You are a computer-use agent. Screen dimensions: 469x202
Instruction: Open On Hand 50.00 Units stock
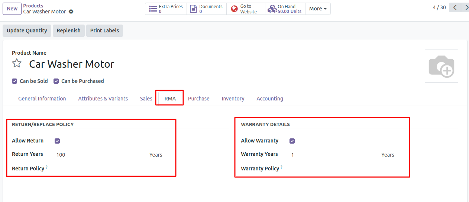click(x=285, y=9)
